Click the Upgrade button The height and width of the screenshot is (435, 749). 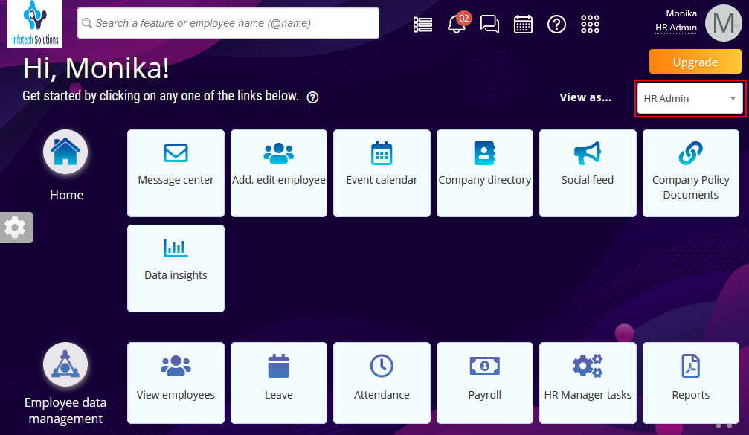(x=694, y=62)
